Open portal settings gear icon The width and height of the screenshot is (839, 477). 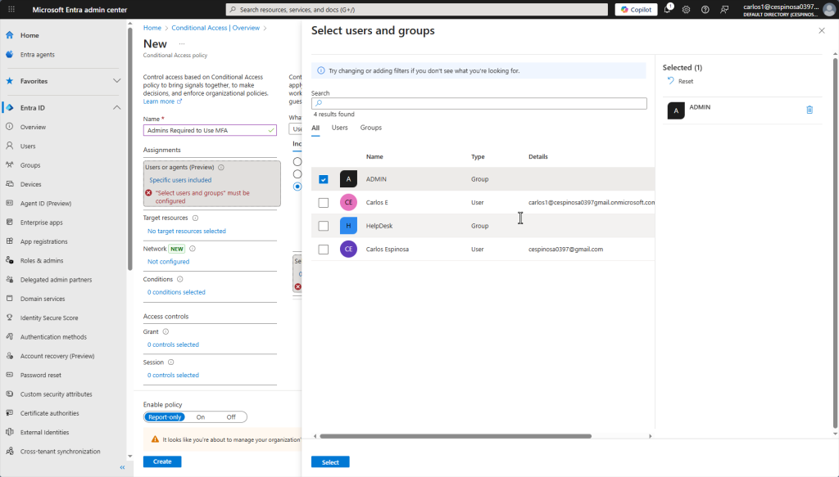click(687, 9)
